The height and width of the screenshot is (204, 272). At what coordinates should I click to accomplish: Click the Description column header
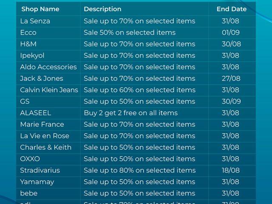pos(102,9)
